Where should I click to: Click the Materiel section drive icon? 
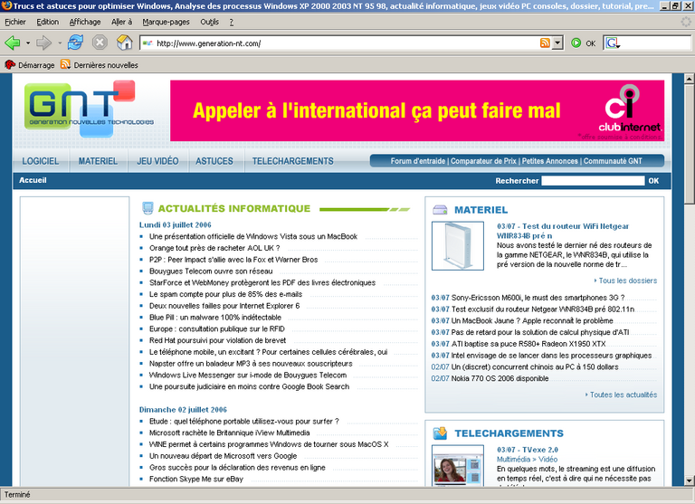pyautogui.click(x=440, y=210)
